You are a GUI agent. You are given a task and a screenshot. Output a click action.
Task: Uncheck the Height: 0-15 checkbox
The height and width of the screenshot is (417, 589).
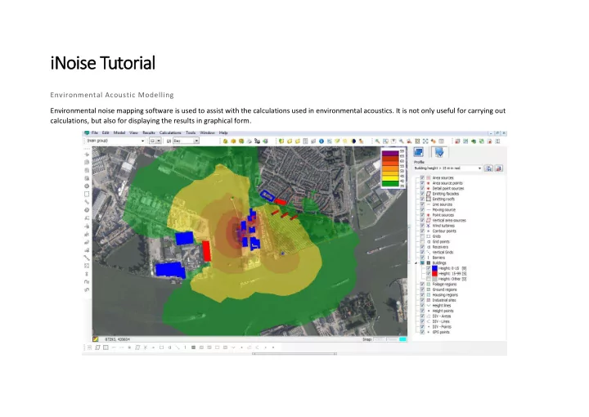(428, 268)
